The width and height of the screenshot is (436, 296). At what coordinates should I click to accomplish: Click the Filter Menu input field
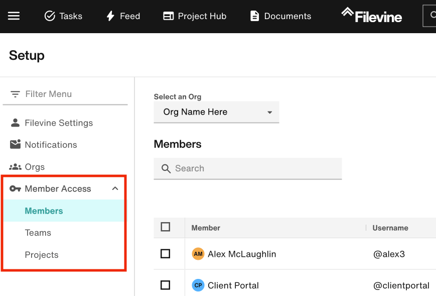(65, 94)
